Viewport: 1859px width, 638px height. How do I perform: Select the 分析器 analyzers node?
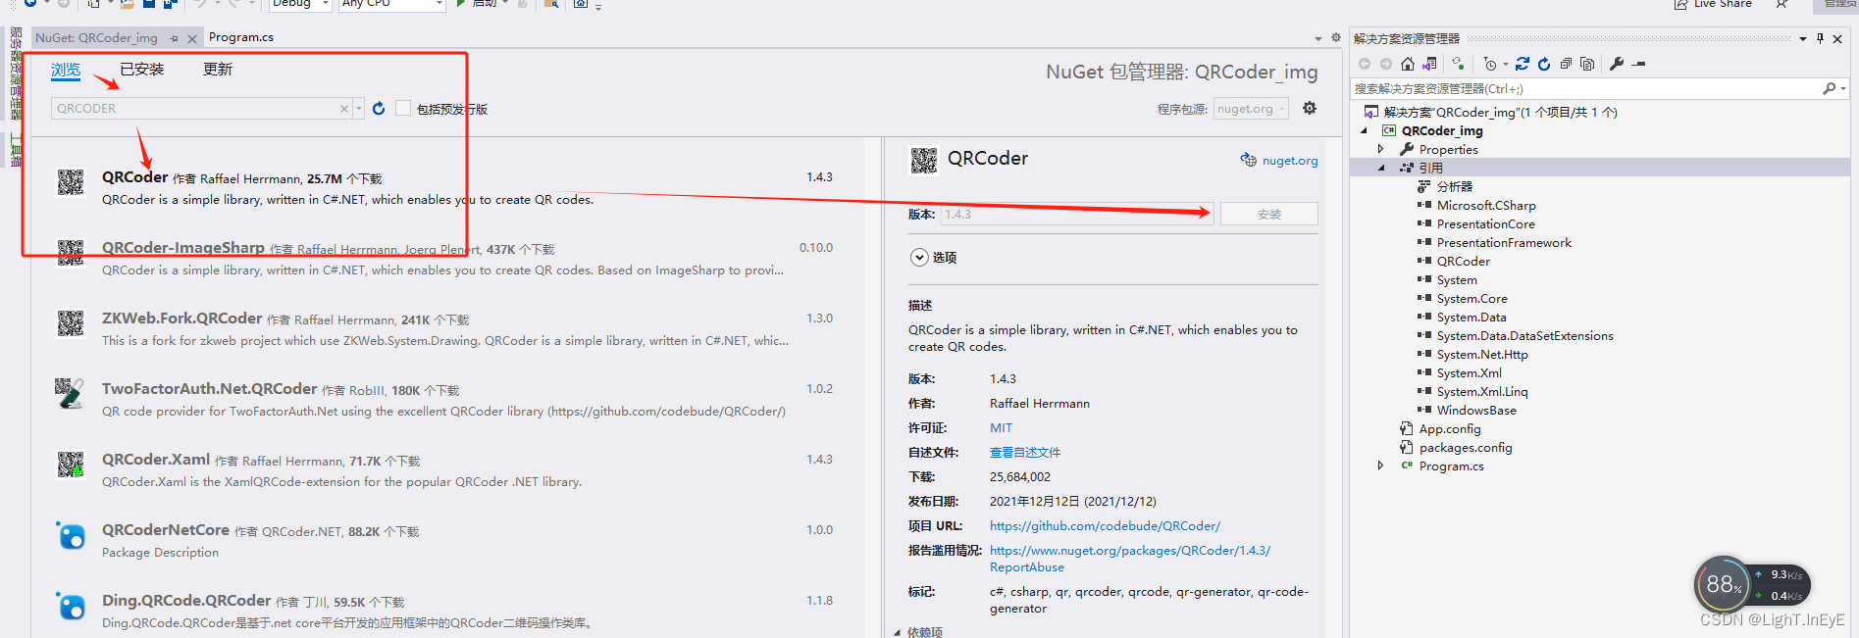click(x=1454, y=186)
